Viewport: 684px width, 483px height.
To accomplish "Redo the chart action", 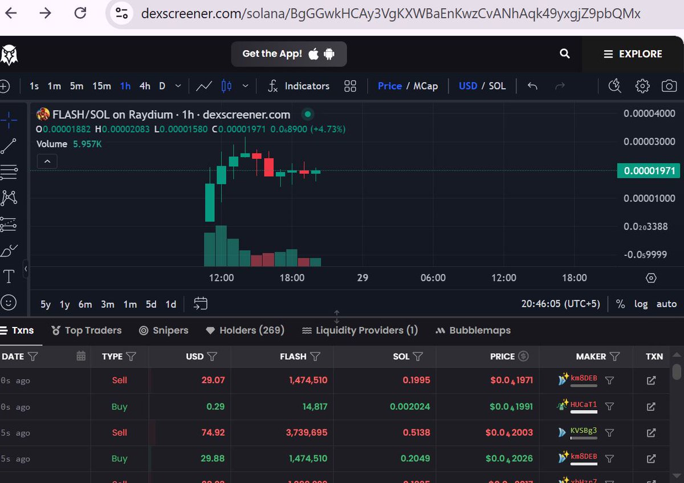I will (560, 86).
